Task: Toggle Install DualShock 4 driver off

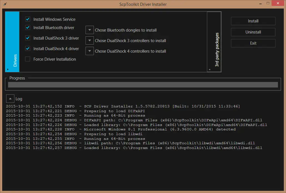Action: pos(27,49)
